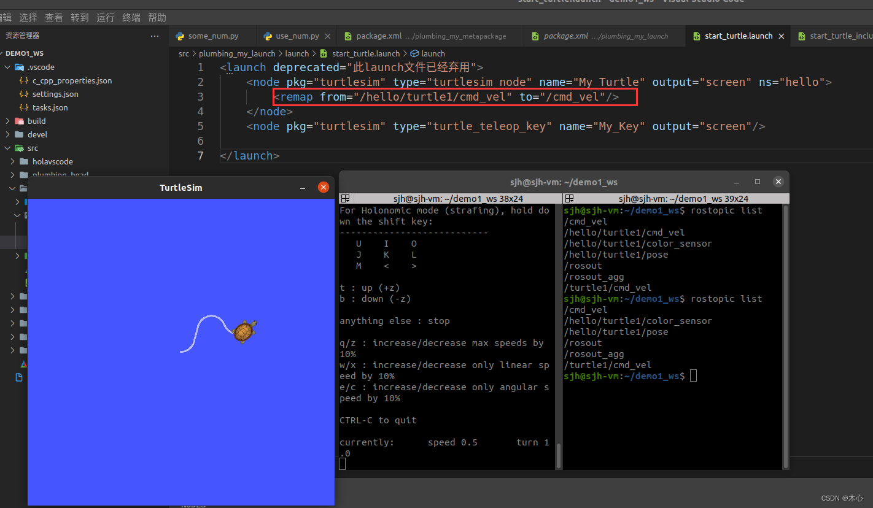Click the left terminal pane's grid icon
This screenshot has width=873, height=508.
(x=346, y=199)
